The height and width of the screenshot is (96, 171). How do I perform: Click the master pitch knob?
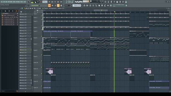(x=29, y=5)
